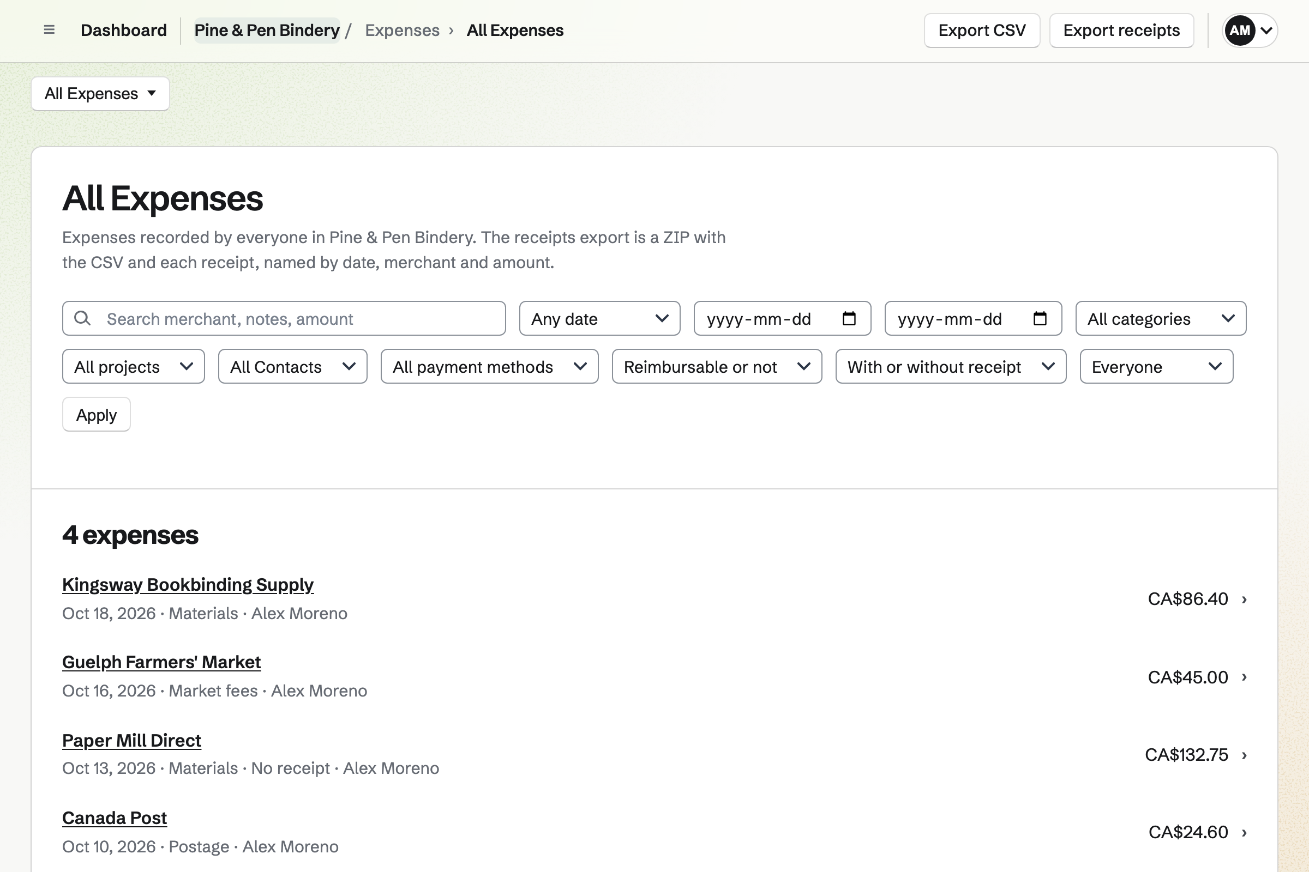Focus the search merchant, notes, amount field

click(x=284, y=319)
